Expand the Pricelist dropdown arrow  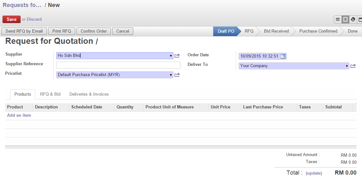pyautogui.click(x=171, y=75)
